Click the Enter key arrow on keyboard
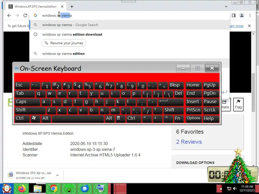This screenshot has width=259, height=194. [x=171, y=102]
